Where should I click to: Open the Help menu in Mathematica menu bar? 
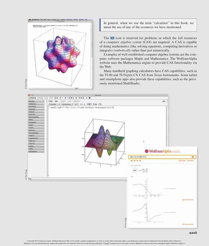click(86, 20)
